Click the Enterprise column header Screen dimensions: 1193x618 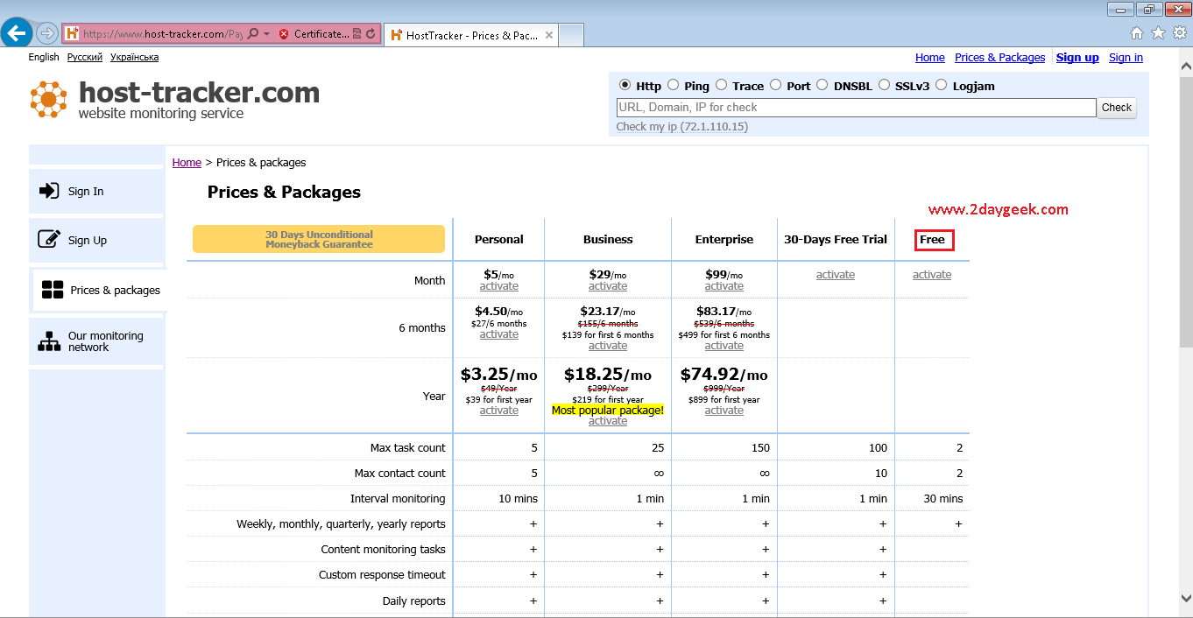tap(724, 240)
